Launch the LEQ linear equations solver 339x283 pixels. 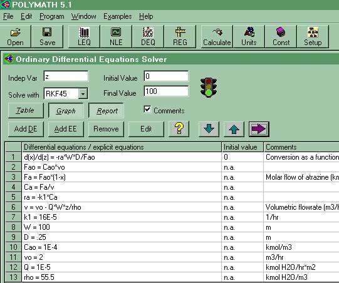point(84,36)
